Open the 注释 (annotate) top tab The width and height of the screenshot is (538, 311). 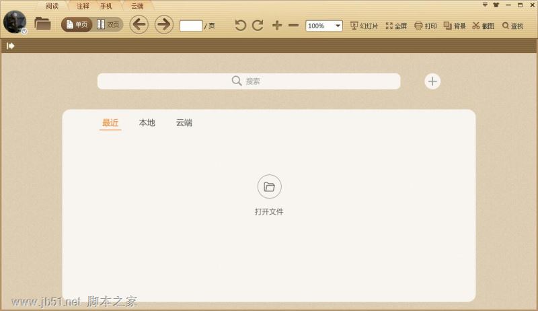coord(83,6)
